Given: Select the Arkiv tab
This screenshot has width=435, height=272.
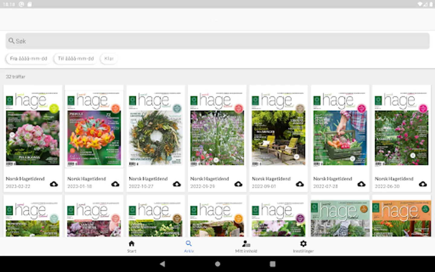Looking at the screenshot, I should pyautogui.click(x=189, y=246).
